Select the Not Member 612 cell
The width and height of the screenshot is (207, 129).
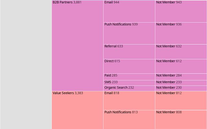click(x=181, y=66)
